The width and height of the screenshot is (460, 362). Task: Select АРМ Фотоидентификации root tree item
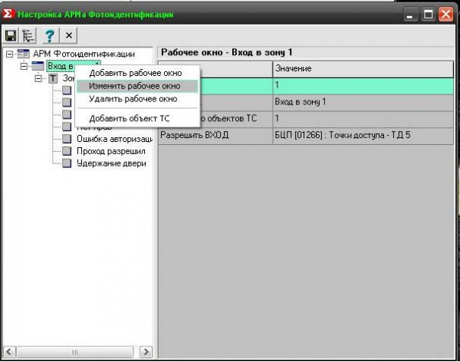(x=84, y=54)
